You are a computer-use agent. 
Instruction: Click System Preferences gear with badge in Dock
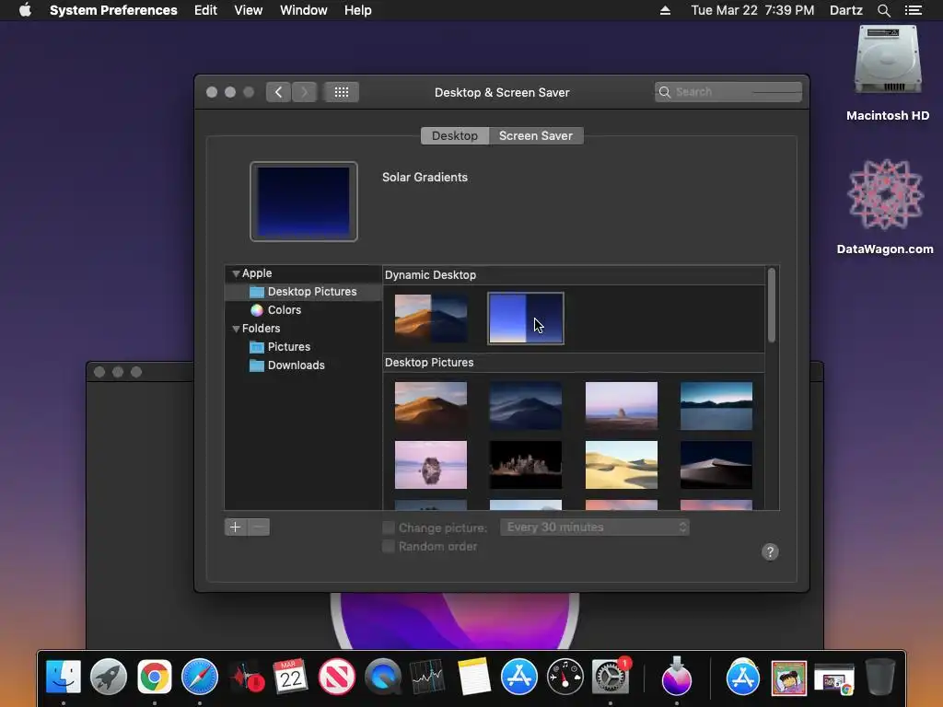click(x=611, y=677)
